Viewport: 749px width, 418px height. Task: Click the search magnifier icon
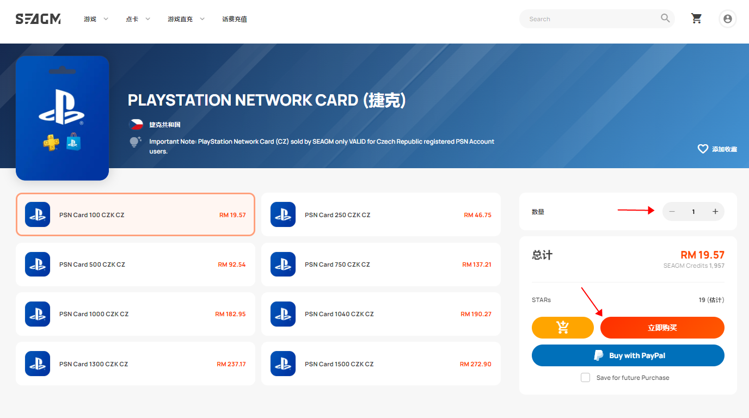(x=665, y=19)
